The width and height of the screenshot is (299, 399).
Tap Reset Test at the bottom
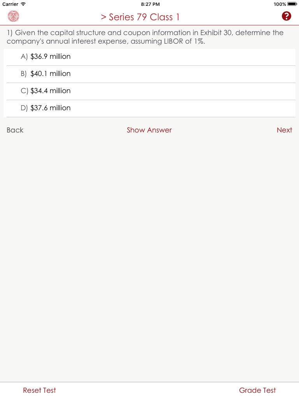coord(39,390)
